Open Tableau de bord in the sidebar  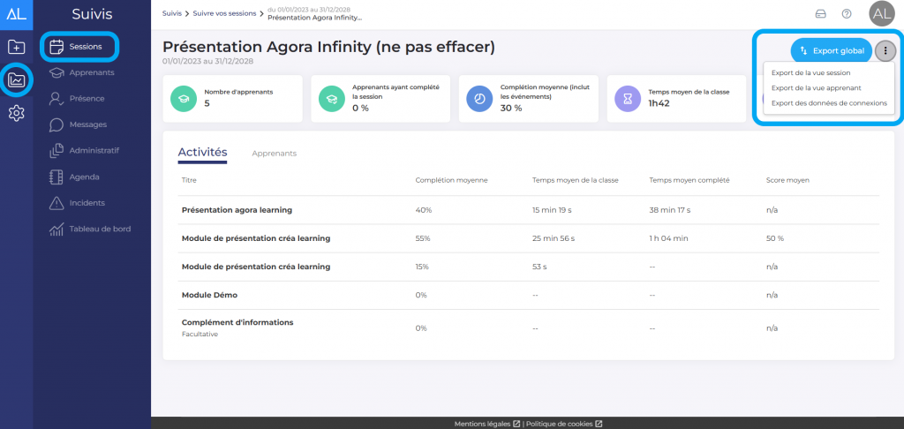[100, 230]
